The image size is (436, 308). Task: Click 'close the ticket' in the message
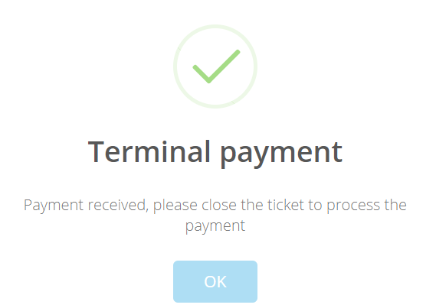pyautogui.click(x=253, y=205)
